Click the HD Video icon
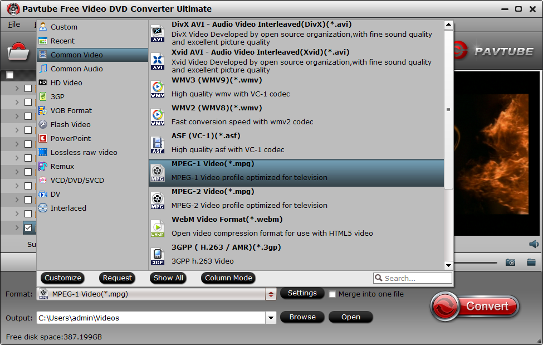This screenshot has width=543, height=345. click(x=43, y=82)
